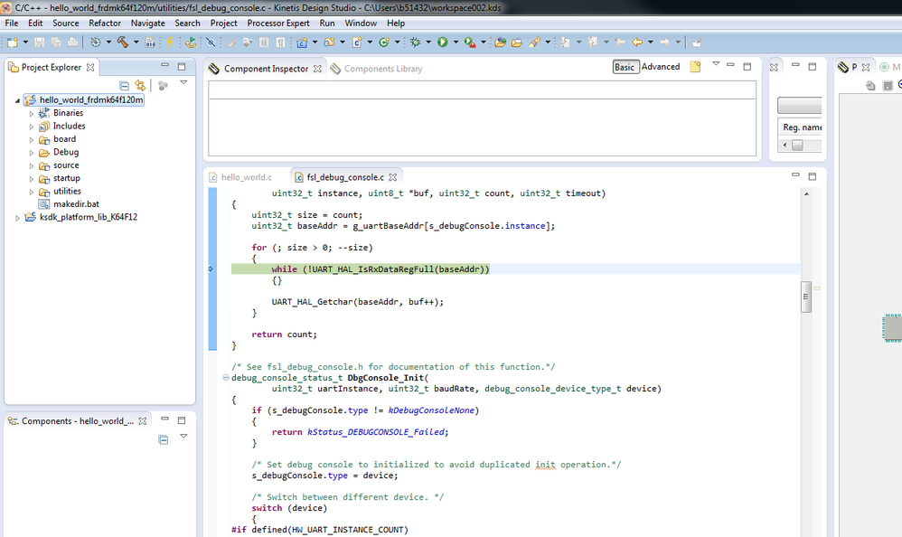Viewport: 902px width, 537px height.
Task: Close the fsl_debug_console.c tab
Action: click(x=393, y=177)
